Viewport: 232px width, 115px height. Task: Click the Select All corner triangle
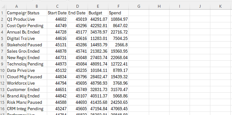[x=3, y=6]
